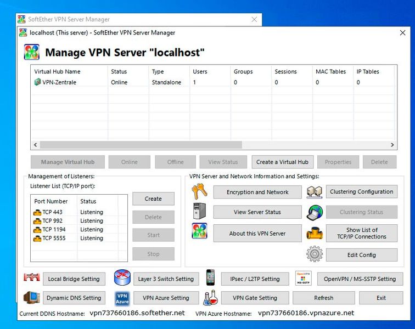Screen dimensions: 415x329
Task: Click the Virtual Hub Name column header
Action: click(70, 71)
